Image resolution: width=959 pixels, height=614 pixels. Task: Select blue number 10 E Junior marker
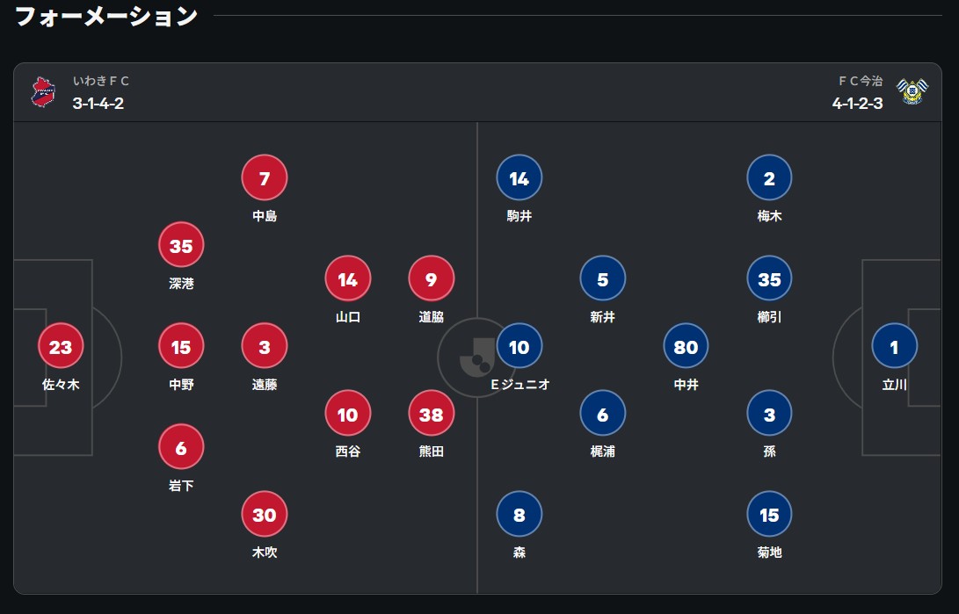519,346
